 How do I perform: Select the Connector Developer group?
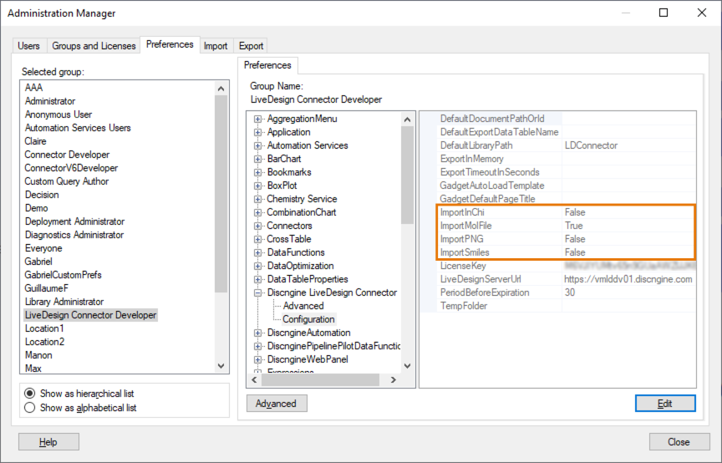coord(67,155)
